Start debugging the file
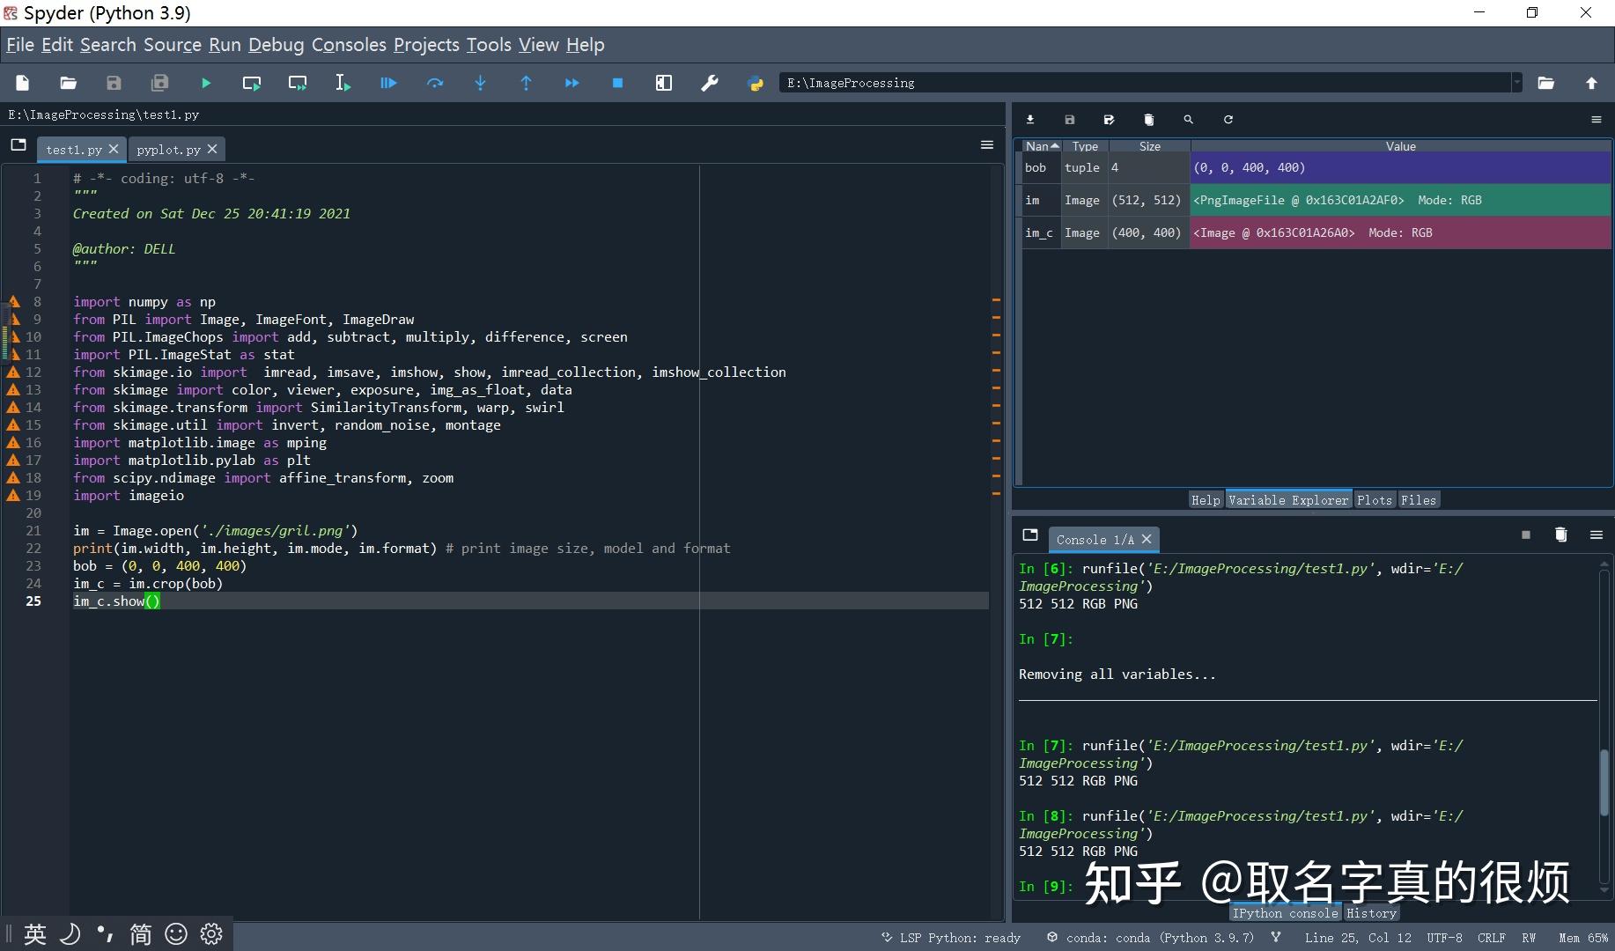The width and height of the screenshot is (1615, 951). [388, 83]
